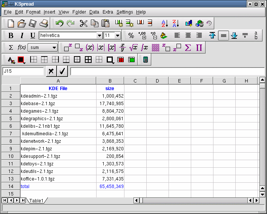Insert a chart using the chart icon
Image resolution: width=267 pixels, height=214 pixels.
pyautogui.click(x=189, y=23)
